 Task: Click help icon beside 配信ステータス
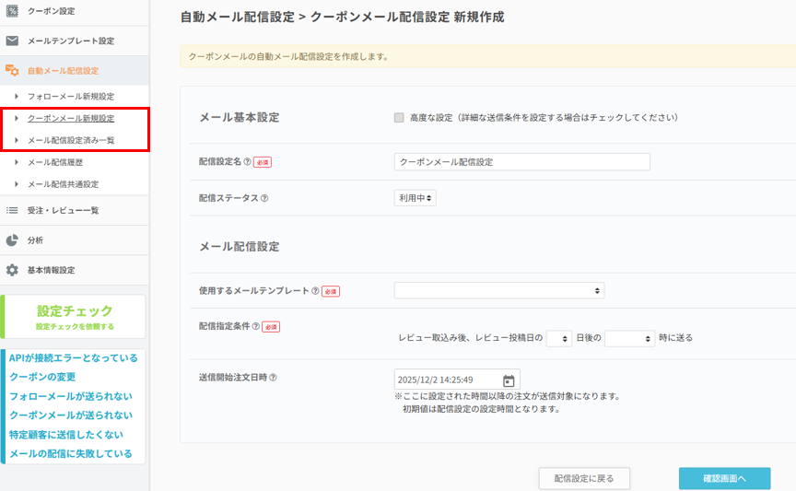(x=264, y=198)
